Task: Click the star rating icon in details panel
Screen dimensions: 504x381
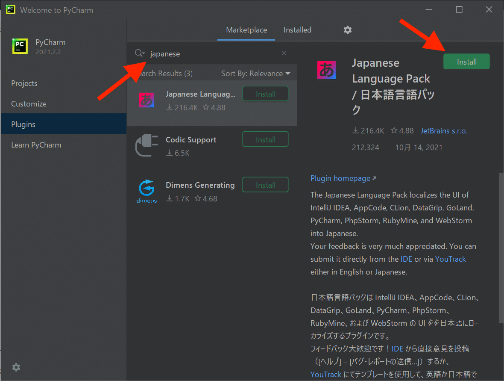Action: click(394, 130)
